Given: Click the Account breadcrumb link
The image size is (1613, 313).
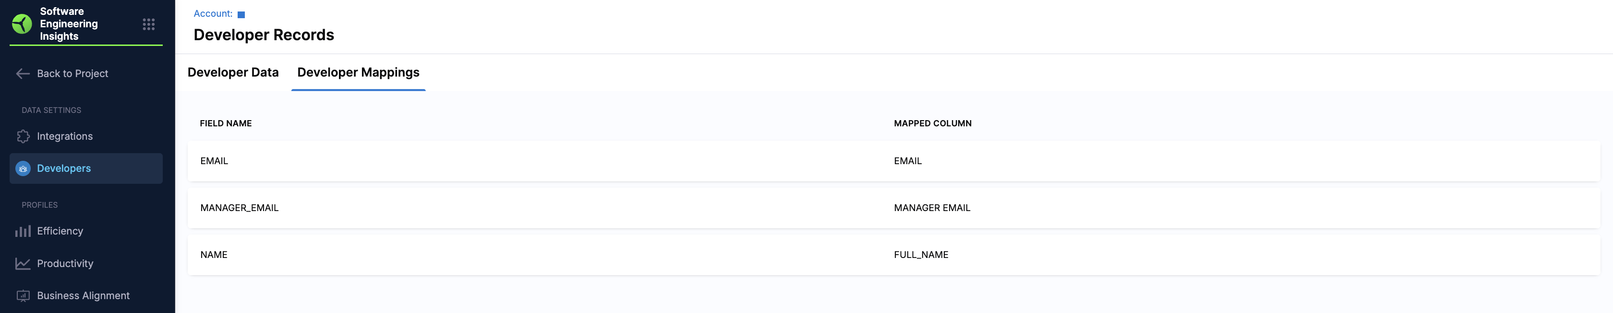Looking at the screenshot, I should (213, 14).
